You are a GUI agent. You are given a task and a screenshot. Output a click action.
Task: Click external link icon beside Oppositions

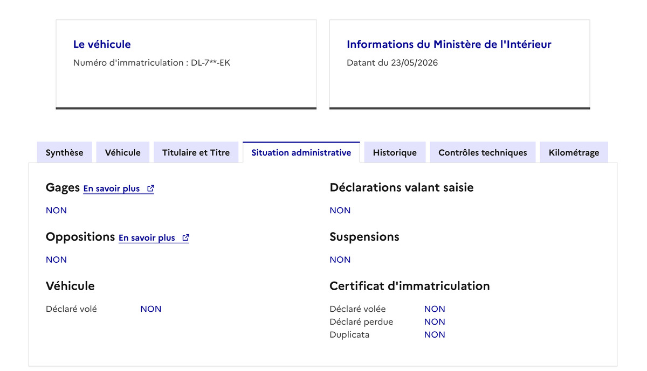[x=186, y=237]
